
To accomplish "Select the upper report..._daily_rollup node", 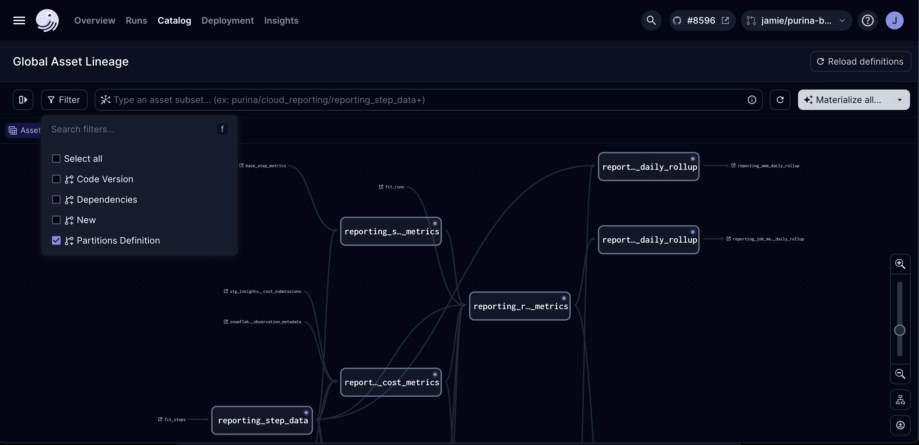I will (649, 166).
